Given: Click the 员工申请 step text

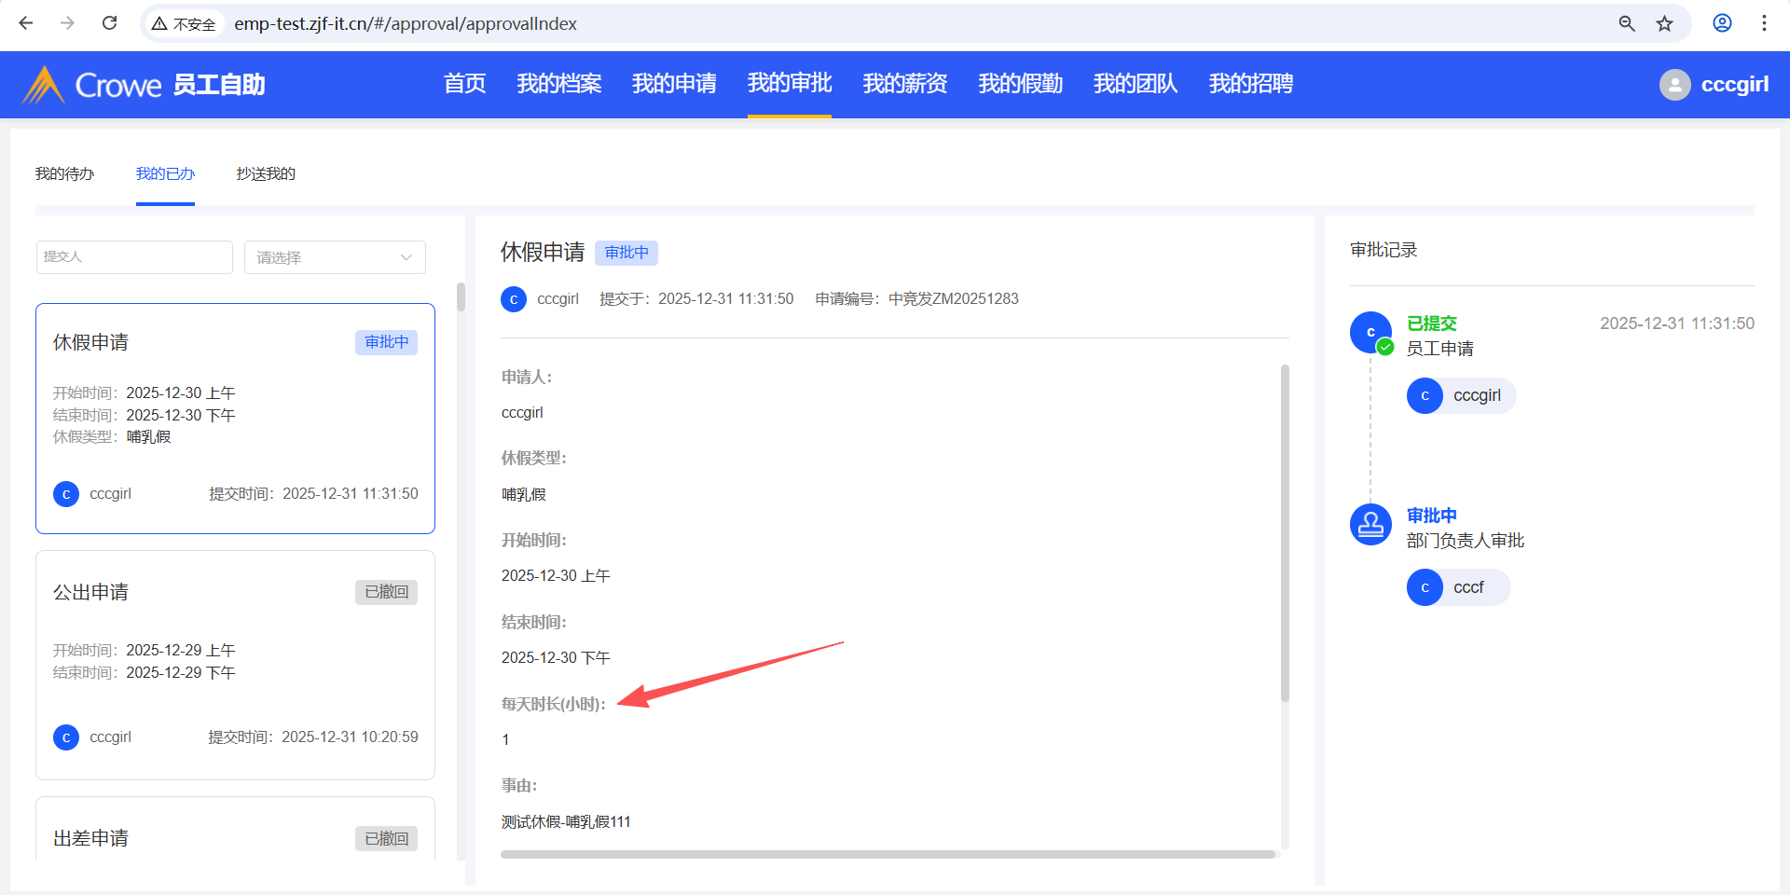Looking at the screenshot, I should pos(1440,349).
